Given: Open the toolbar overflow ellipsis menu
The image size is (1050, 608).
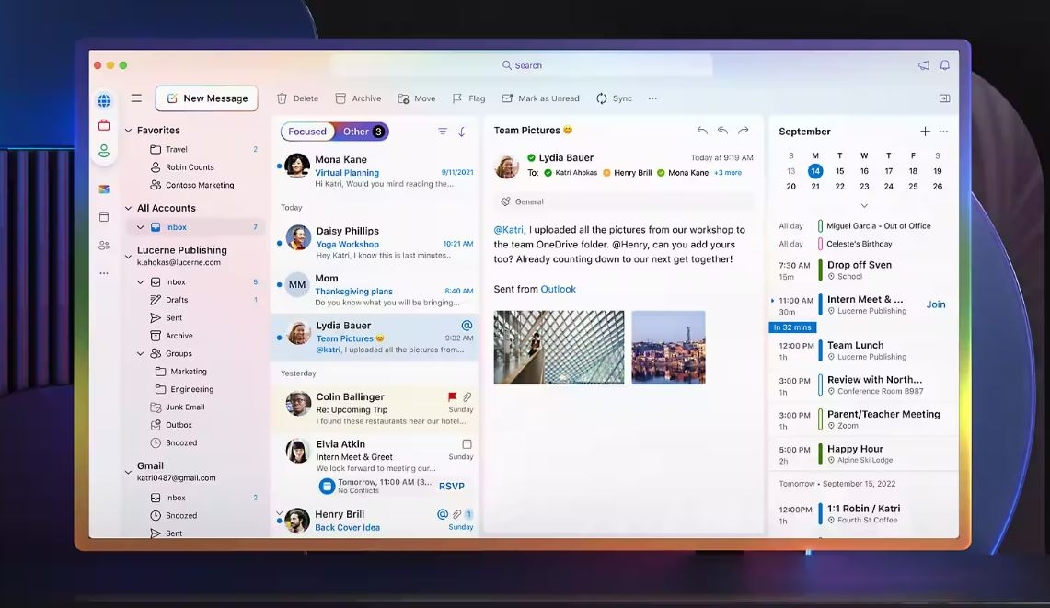Looking at the screenshot, I should tap(652, 98).
